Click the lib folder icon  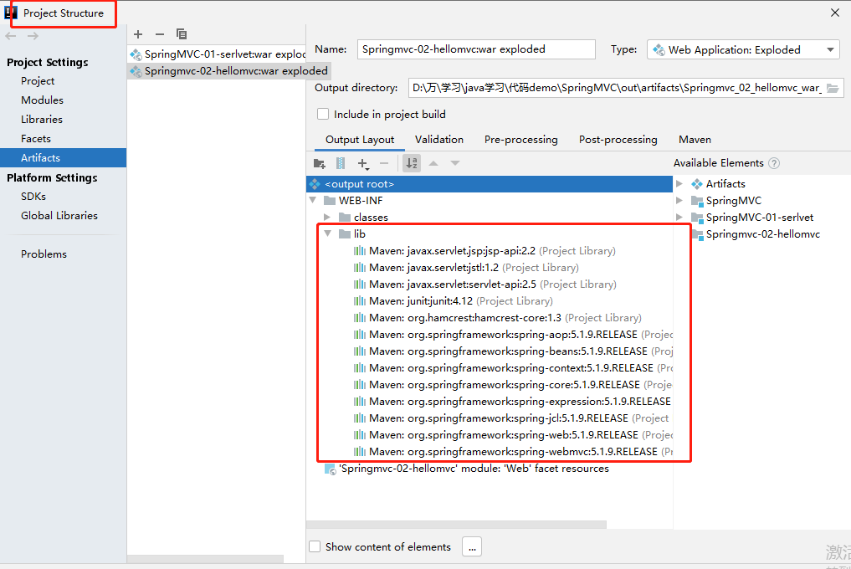(x=345, y=234)
